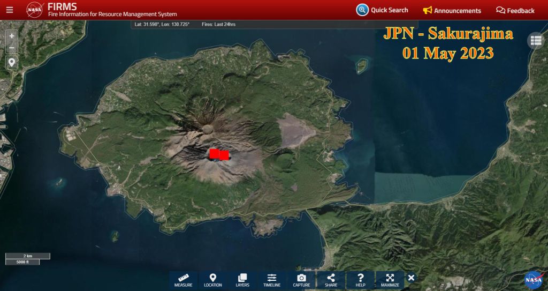Open the Location tool in bottom toolbar
Screen dimensions: 548x291
[213, 280]
